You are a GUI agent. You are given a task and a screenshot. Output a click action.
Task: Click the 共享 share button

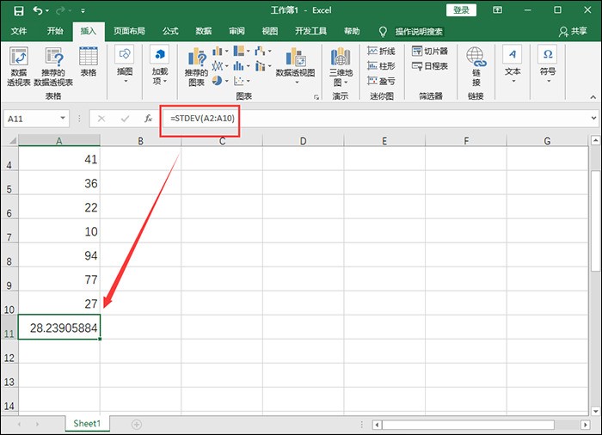[573, 31]
